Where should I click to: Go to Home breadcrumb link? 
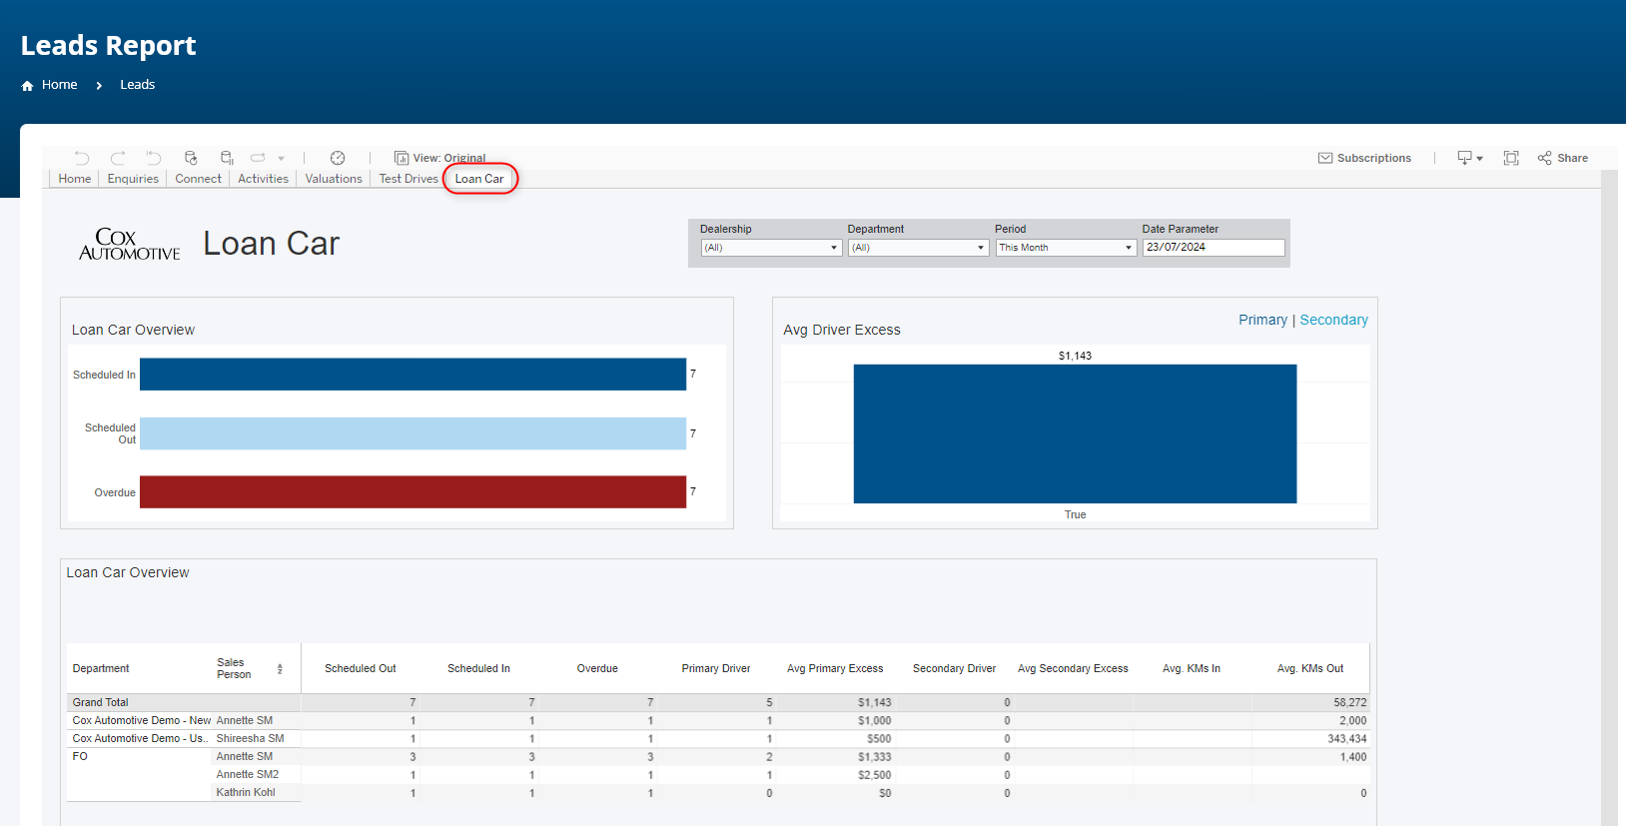[60, 85]
